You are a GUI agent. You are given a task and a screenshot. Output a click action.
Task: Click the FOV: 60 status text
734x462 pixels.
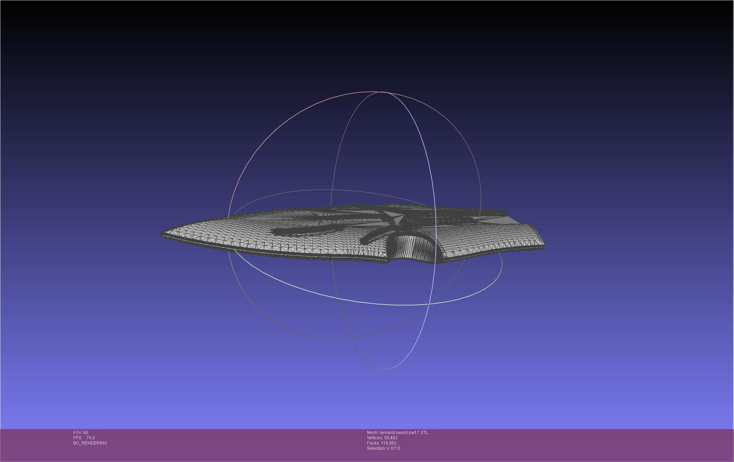click(81, 433)
